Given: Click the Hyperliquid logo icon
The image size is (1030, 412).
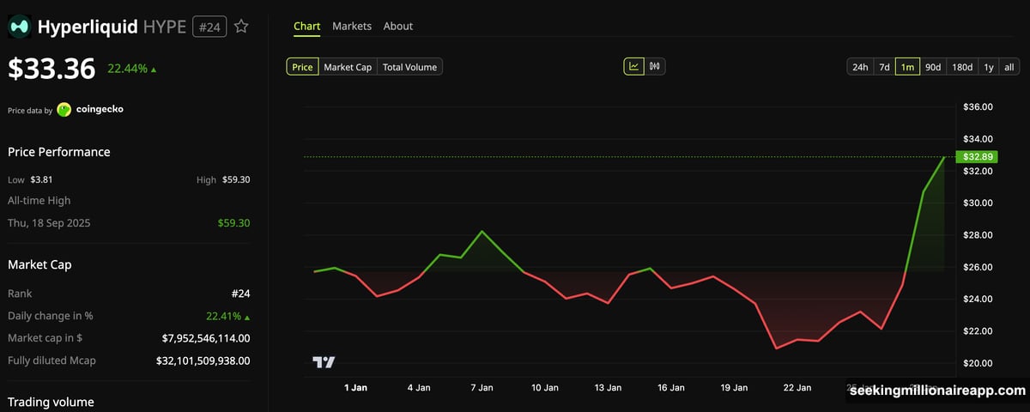Looking at the screenshot, I should tap(19, 27).
